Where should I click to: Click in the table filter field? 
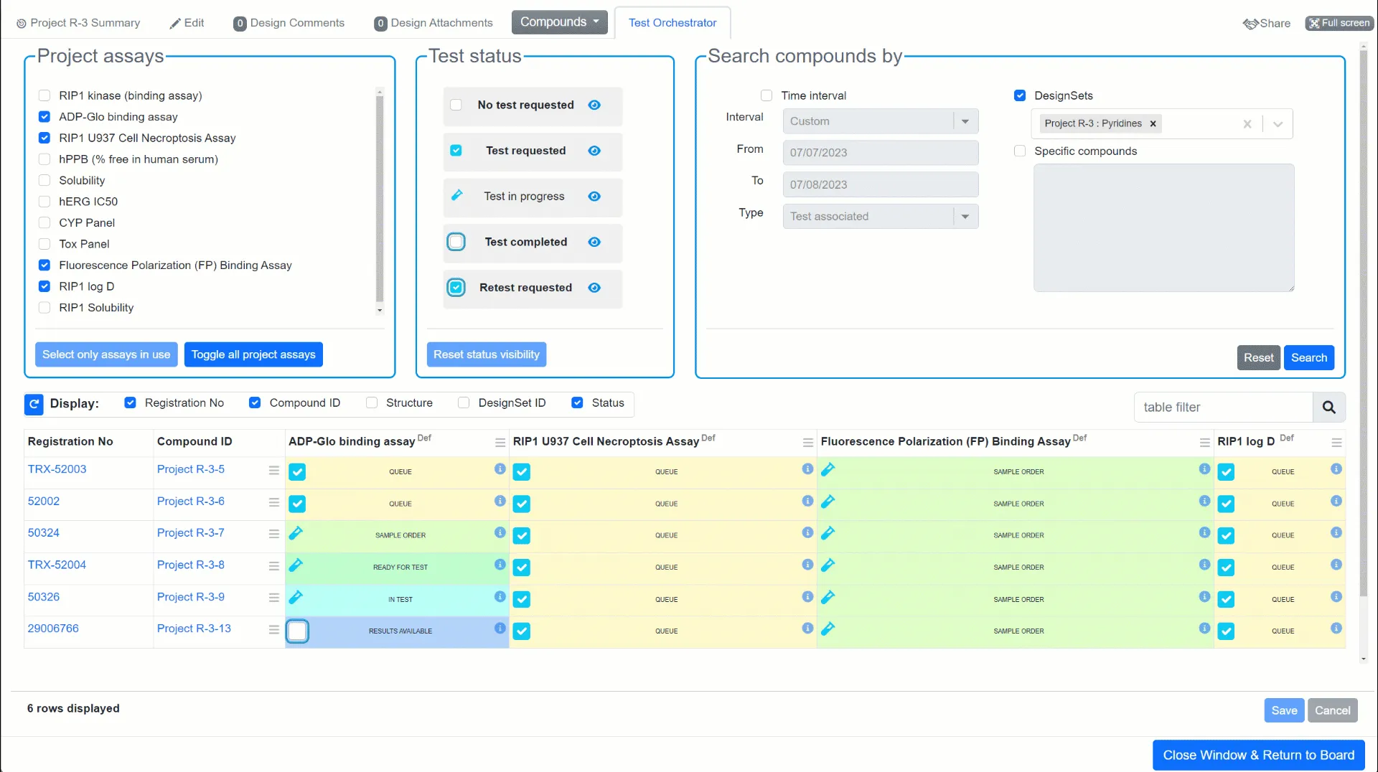[1224, 408]
